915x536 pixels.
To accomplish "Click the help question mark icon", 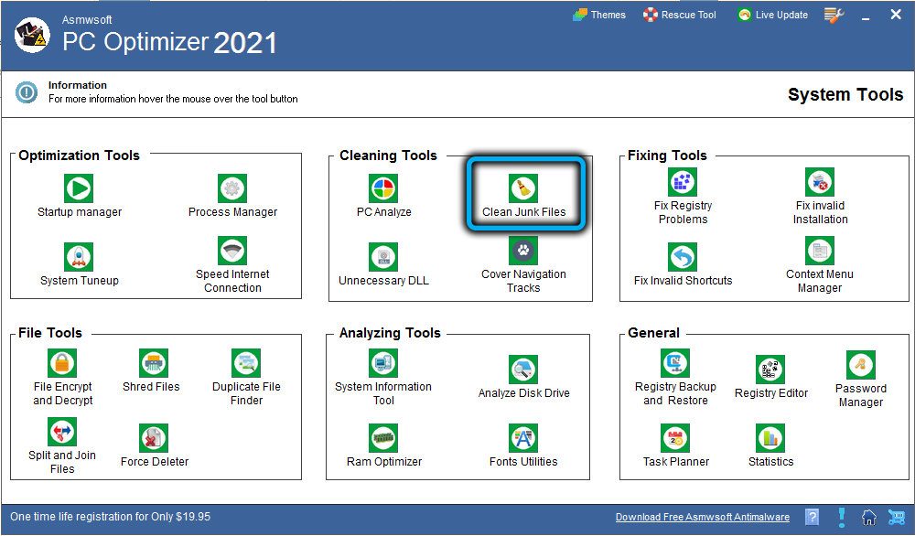I will pos(812,517).
